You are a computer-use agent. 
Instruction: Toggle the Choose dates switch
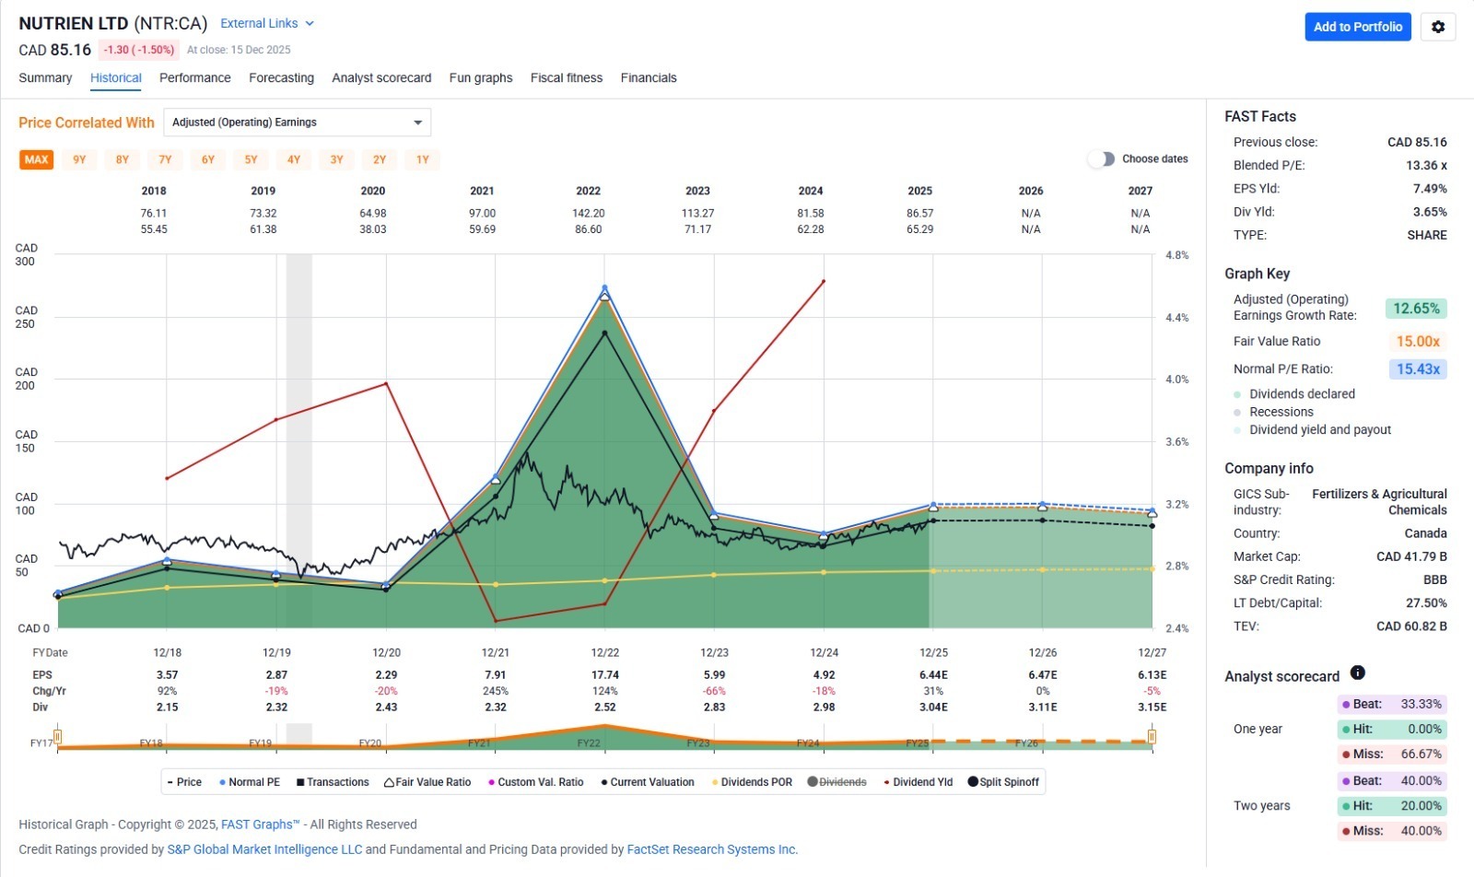pos(1101,159)
